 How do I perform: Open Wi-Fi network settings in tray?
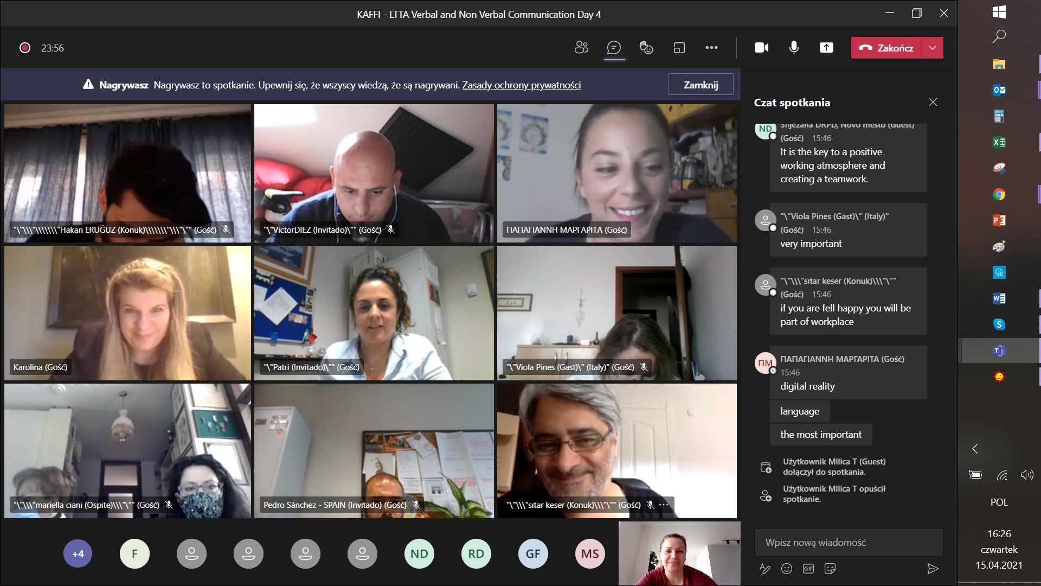point(1002,475)
